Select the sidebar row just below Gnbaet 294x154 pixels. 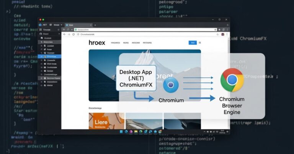(x=49, y=74)
